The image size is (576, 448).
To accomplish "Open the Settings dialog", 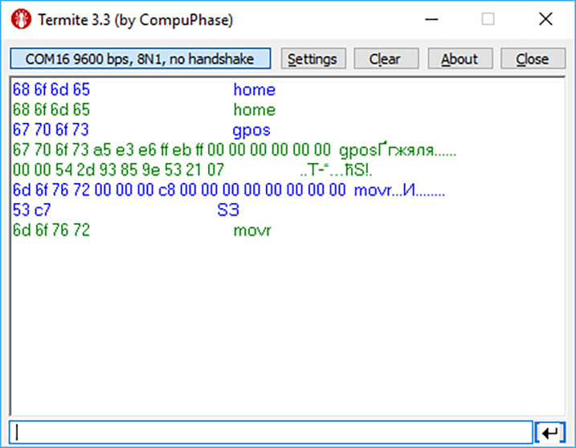I will pyautogui.click(x=313, y=59).
